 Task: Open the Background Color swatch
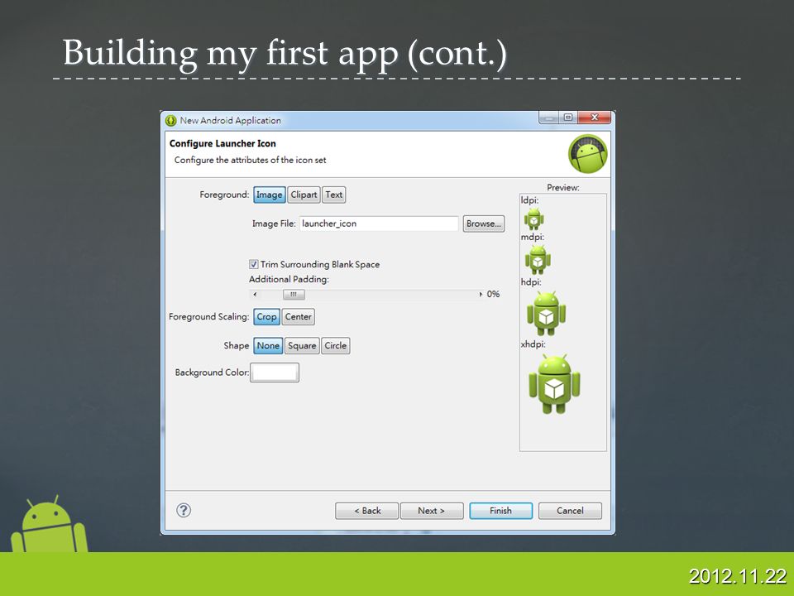(275, 372)
